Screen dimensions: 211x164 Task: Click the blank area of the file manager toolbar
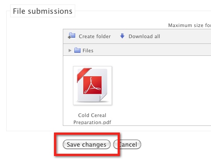(185, 36)
